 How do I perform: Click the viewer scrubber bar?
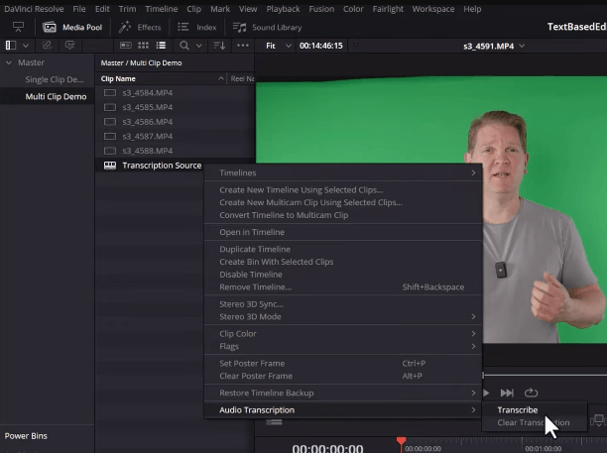(545, 376)
